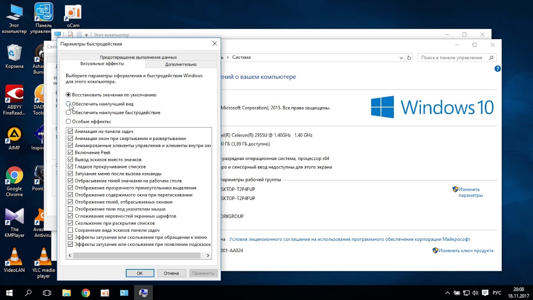Launch The KMPlayer desktop shortcut
Viewport: 533px width, 300px height.
pos(14,222)
